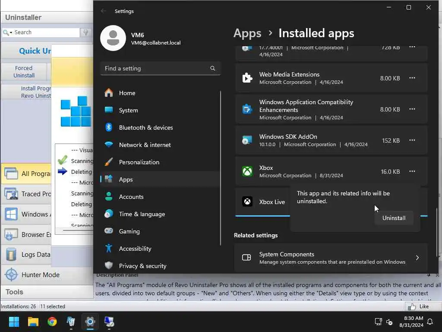Click the Xbox Live app icon
442x332 pixels.
pos(247,201)
